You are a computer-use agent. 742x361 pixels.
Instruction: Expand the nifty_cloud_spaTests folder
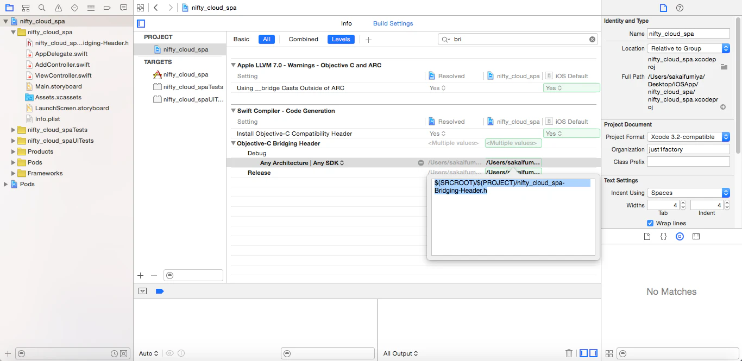pyautogui.click(x=14, y=130)
